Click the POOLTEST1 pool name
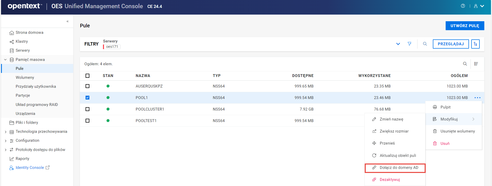 146,121
